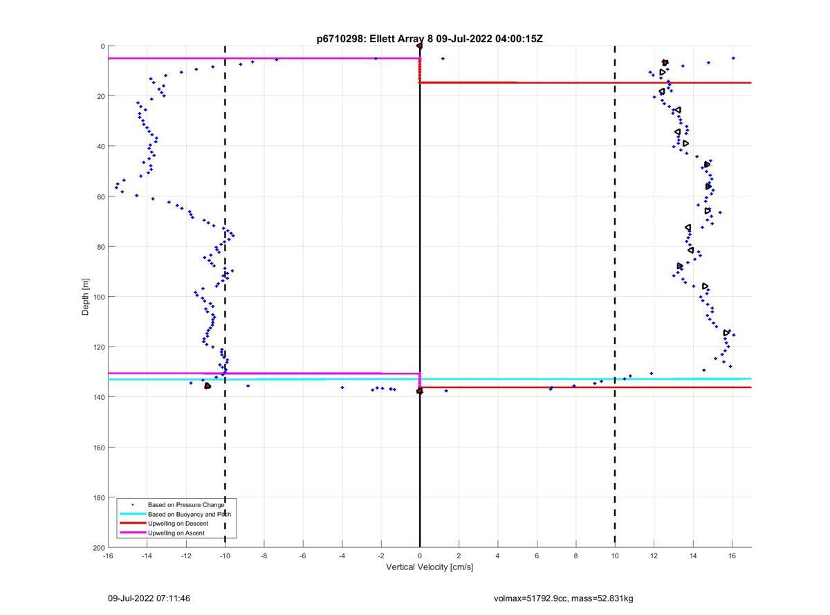Click the blue dot sample in the legend

coord(132,505)
